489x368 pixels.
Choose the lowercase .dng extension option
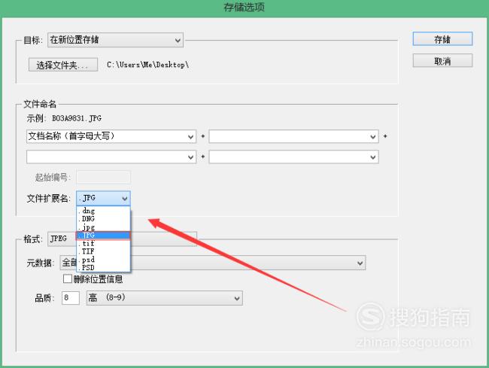coord(103,211)
